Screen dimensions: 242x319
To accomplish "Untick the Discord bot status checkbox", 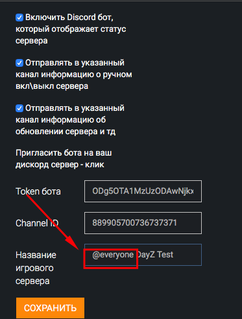I will tap(19, 18).
